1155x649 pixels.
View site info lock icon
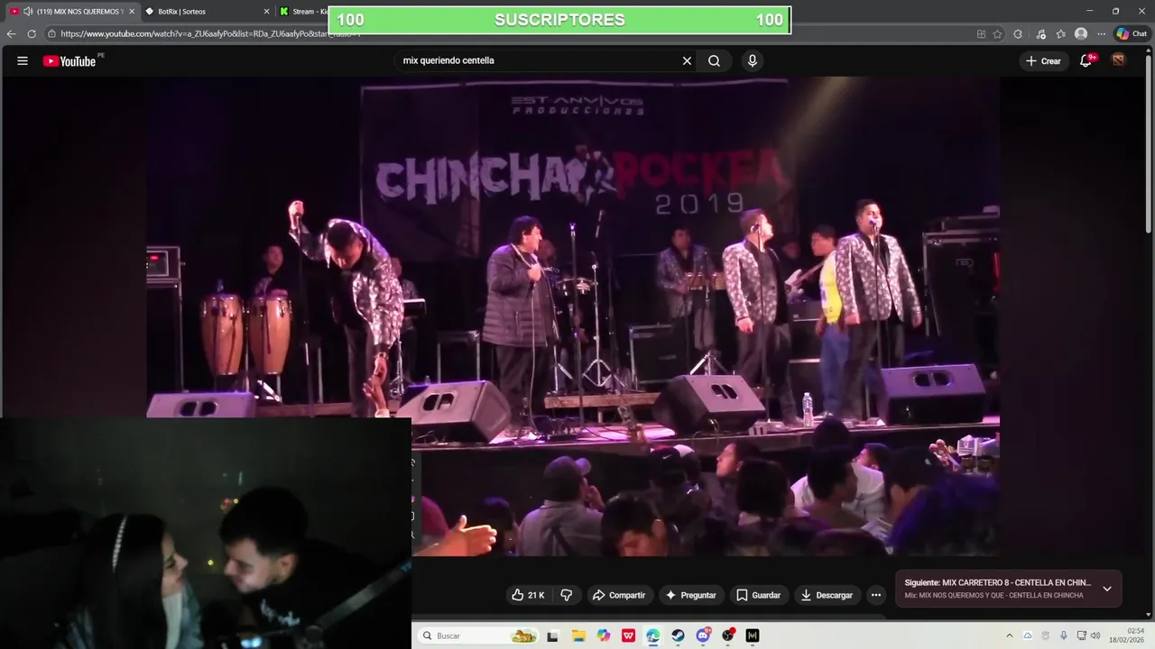52,34
